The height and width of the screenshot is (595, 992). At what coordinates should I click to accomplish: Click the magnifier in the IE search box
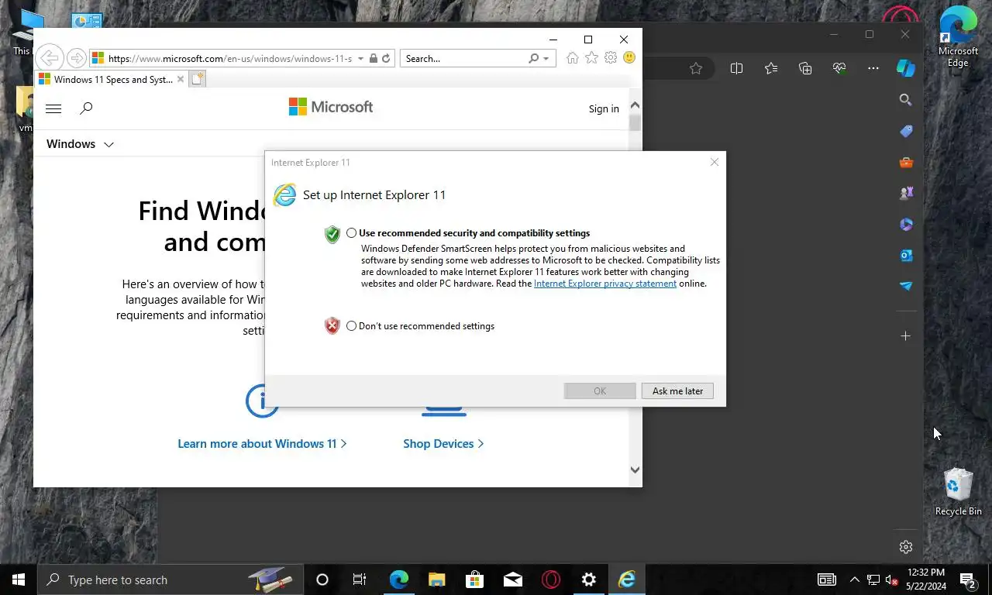[x=533, y=58]
